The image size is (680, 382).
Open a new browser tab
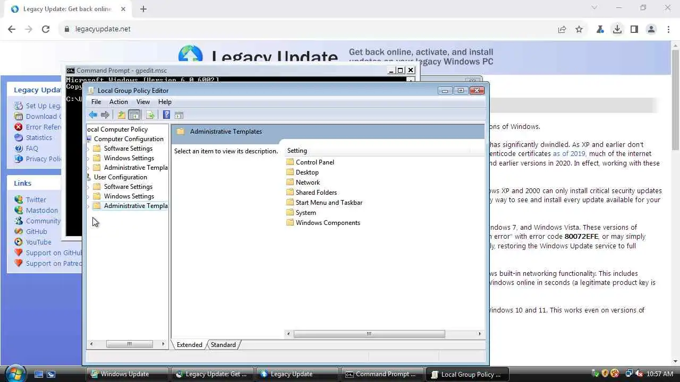pyautogui.click(x=143, y=8)
